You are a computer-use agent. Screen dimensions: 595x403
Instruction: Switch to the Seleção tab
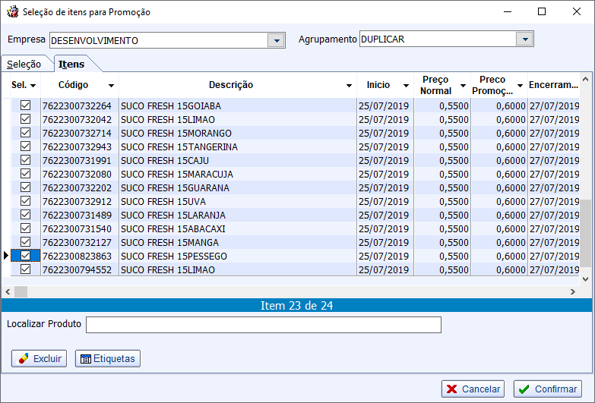tap(24, 65)
